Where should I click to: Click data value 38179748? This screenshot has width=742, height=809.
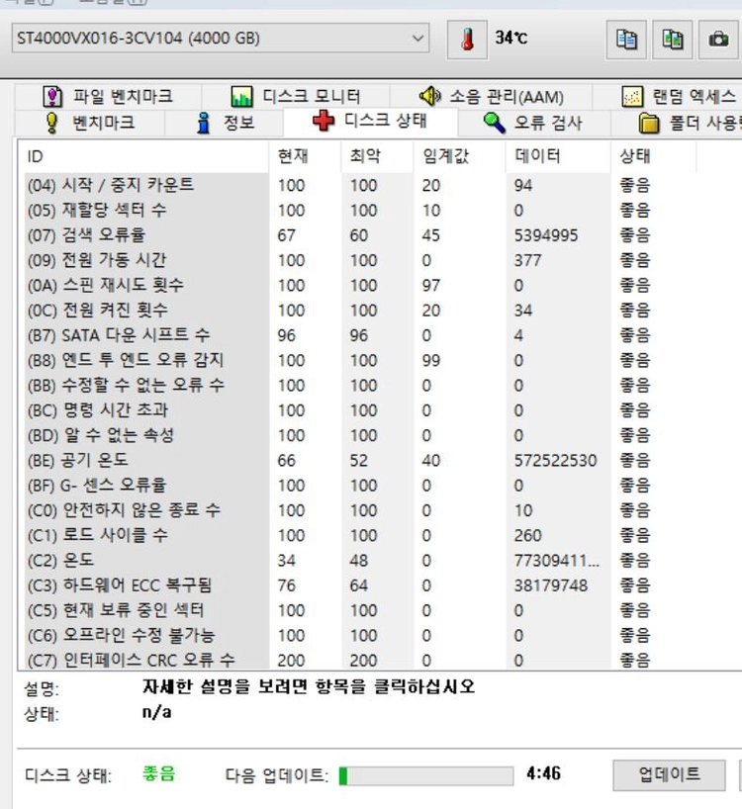coord(551,585)
